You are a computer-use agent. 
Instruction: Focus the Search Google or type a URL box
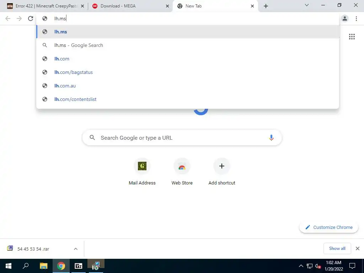click(182, 138)
